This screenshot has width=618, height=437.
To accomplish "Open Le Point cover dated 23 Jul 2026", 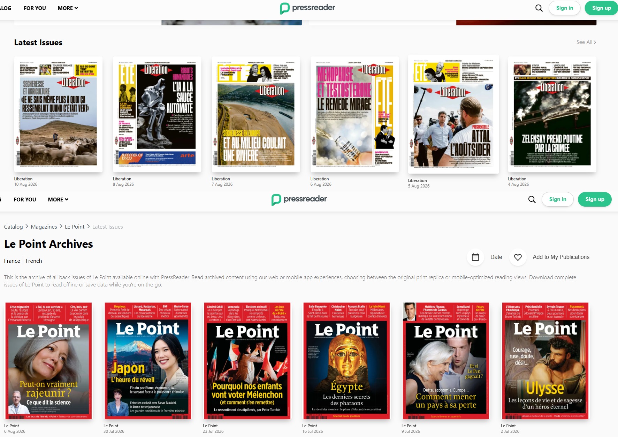I will coord(247,361).
